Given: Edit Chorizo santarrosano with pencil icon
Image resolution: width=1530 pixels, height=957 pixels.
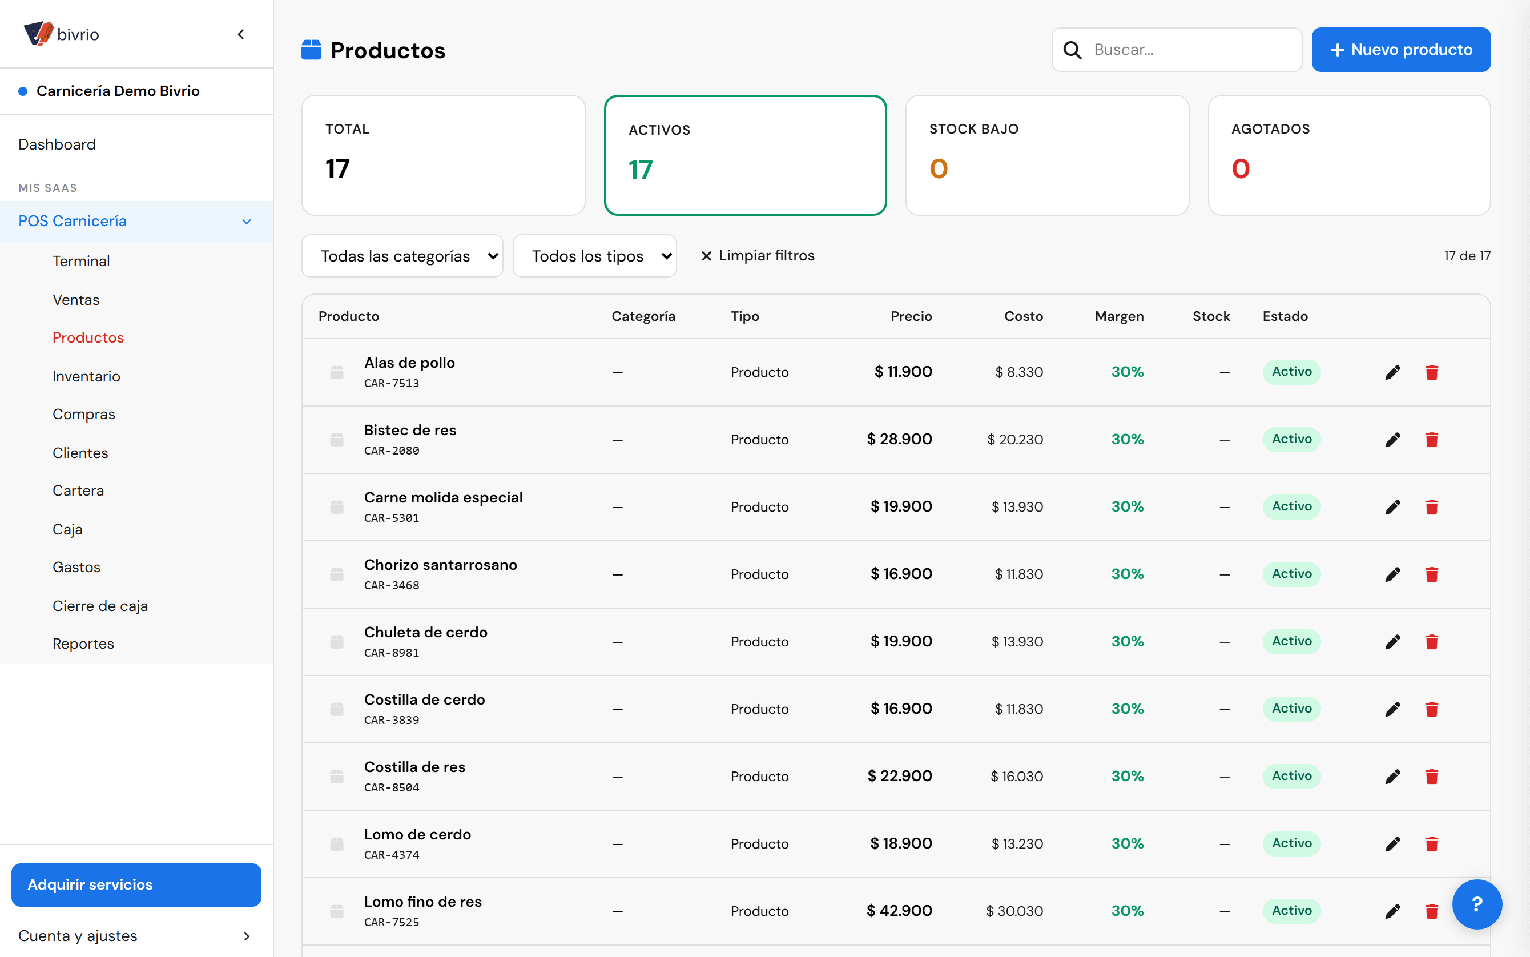Looking at the screenshot, I should [1392, 574].
